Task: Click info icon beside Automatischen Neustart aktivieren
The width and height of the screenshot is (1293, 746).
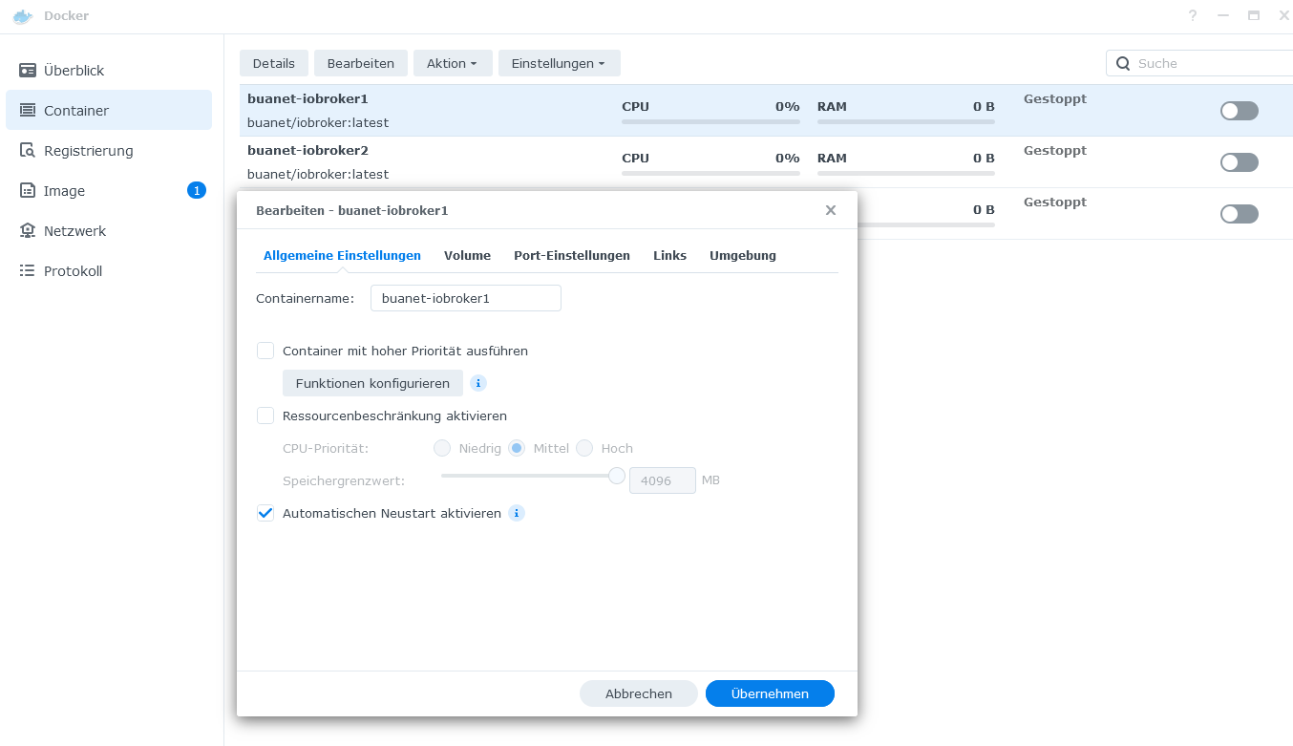Action: point(517,513)
